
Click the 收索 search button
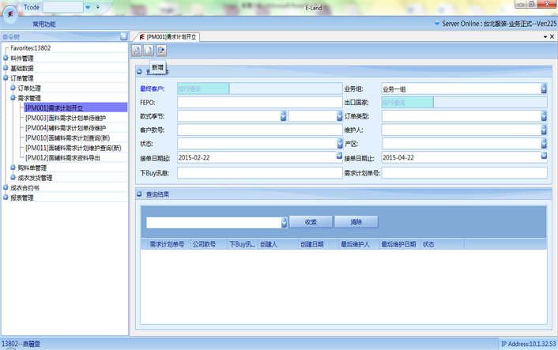(311, 222)
